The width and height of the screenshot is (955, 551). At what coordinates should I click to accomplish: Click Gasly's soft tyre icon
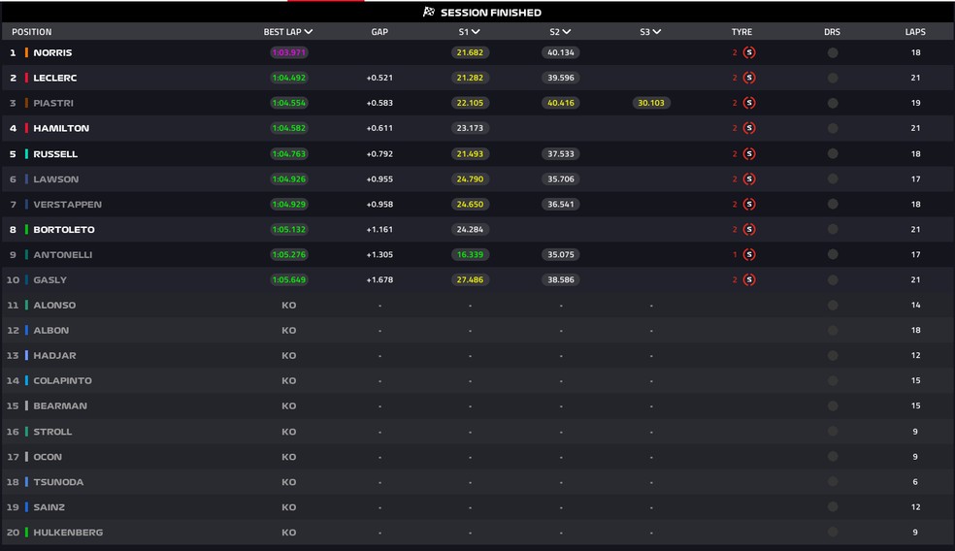coord(749,280)
